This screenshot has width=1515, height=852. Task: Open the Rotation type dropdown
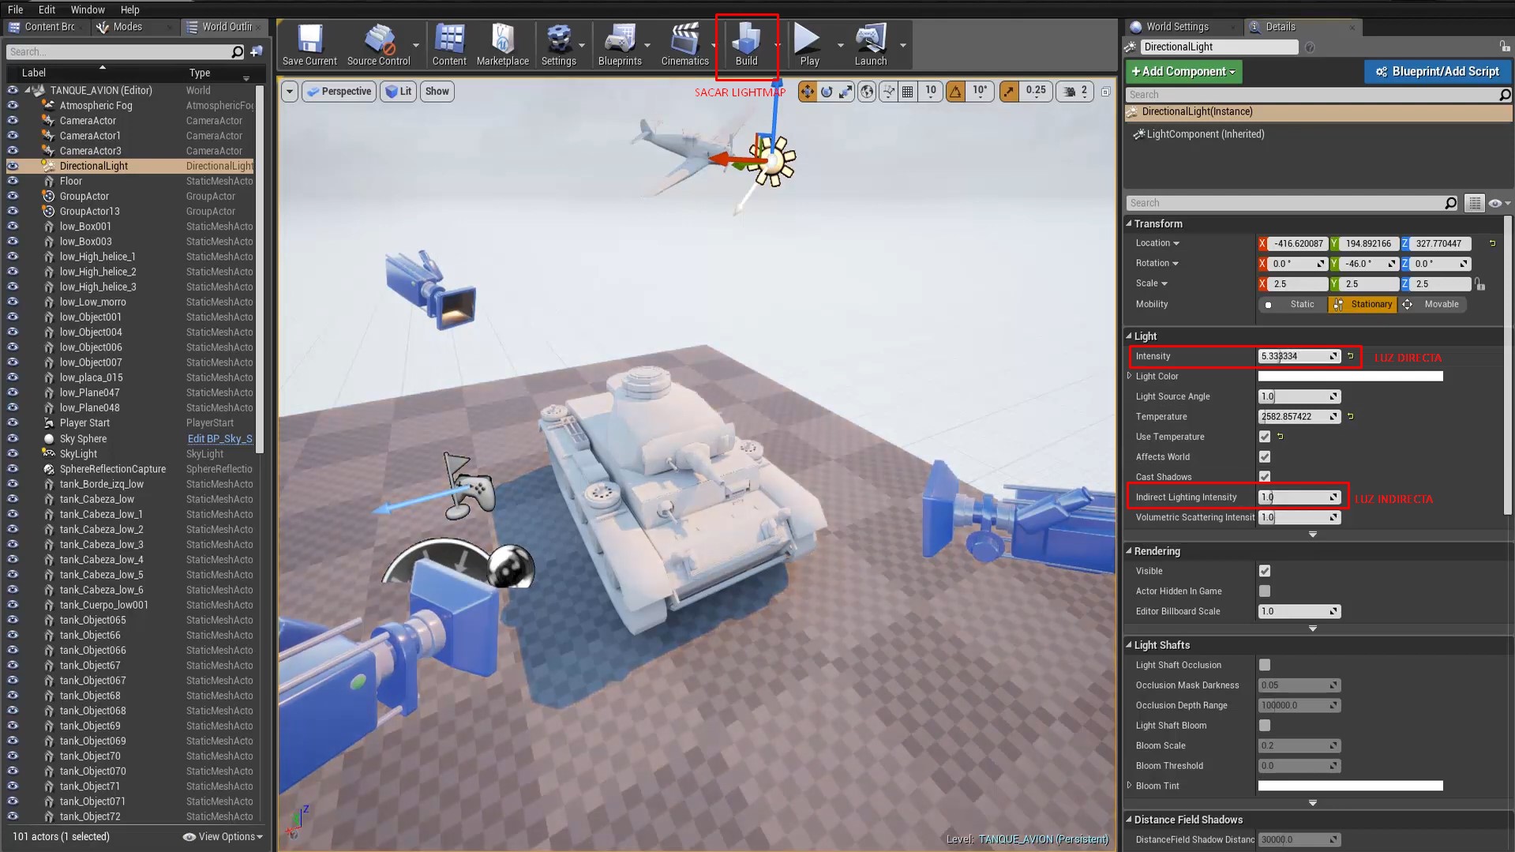[x=1157, y=263]
